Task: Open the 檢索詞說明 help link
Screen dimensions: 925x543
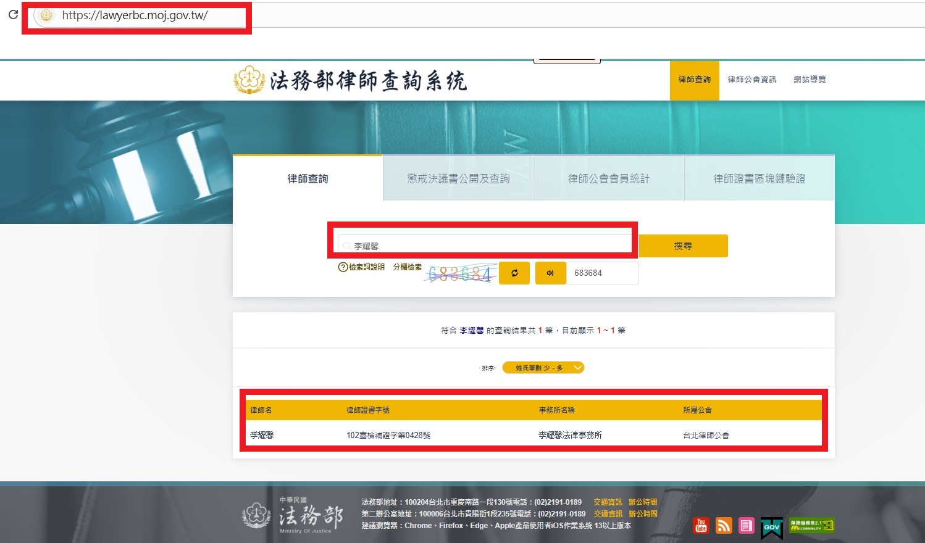Action: [362, 267]
